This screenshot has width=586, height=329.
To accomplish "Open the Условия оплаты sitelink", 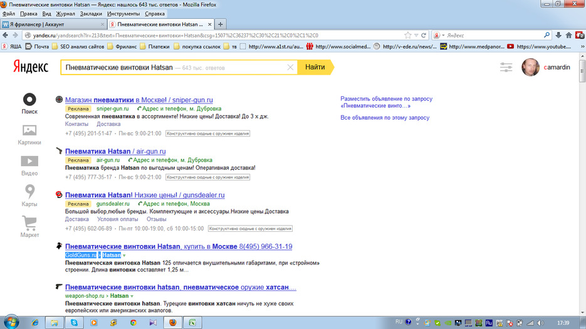I will 117,219.
